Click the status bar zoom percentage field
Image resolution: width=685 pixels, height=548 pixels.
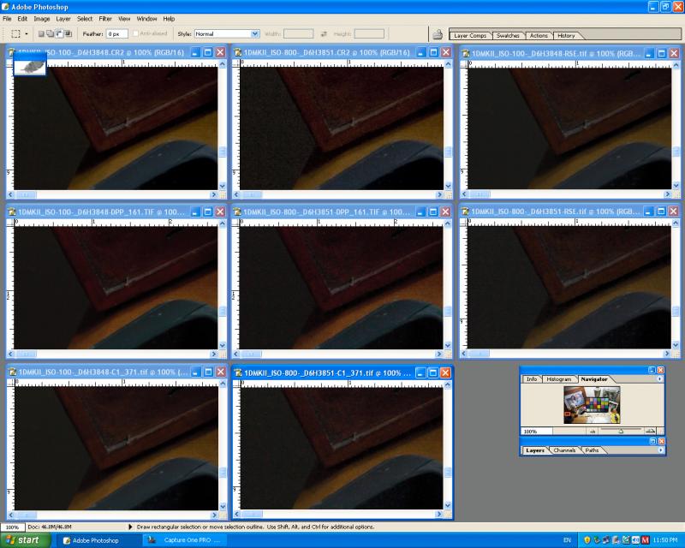point(12,527)
